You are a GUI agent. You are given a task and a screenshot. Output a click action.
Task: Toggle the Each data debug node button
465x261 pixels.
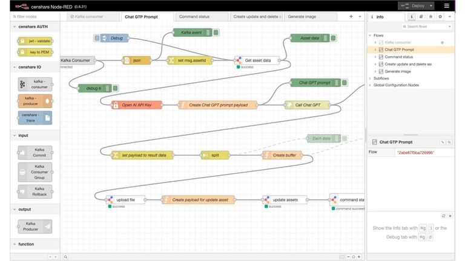pyautogui.click(x=345, y=138)
